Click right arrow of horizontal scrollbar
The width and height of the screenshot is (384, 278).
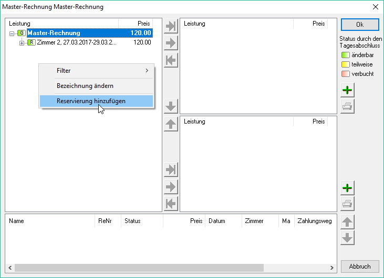[332, 268]
